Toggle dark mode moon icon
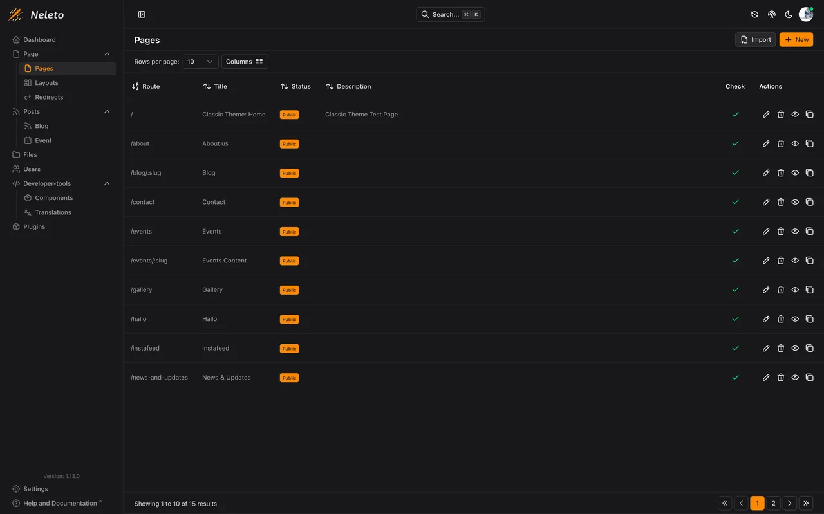Screen dimensions: 824x514 [789, 14]
